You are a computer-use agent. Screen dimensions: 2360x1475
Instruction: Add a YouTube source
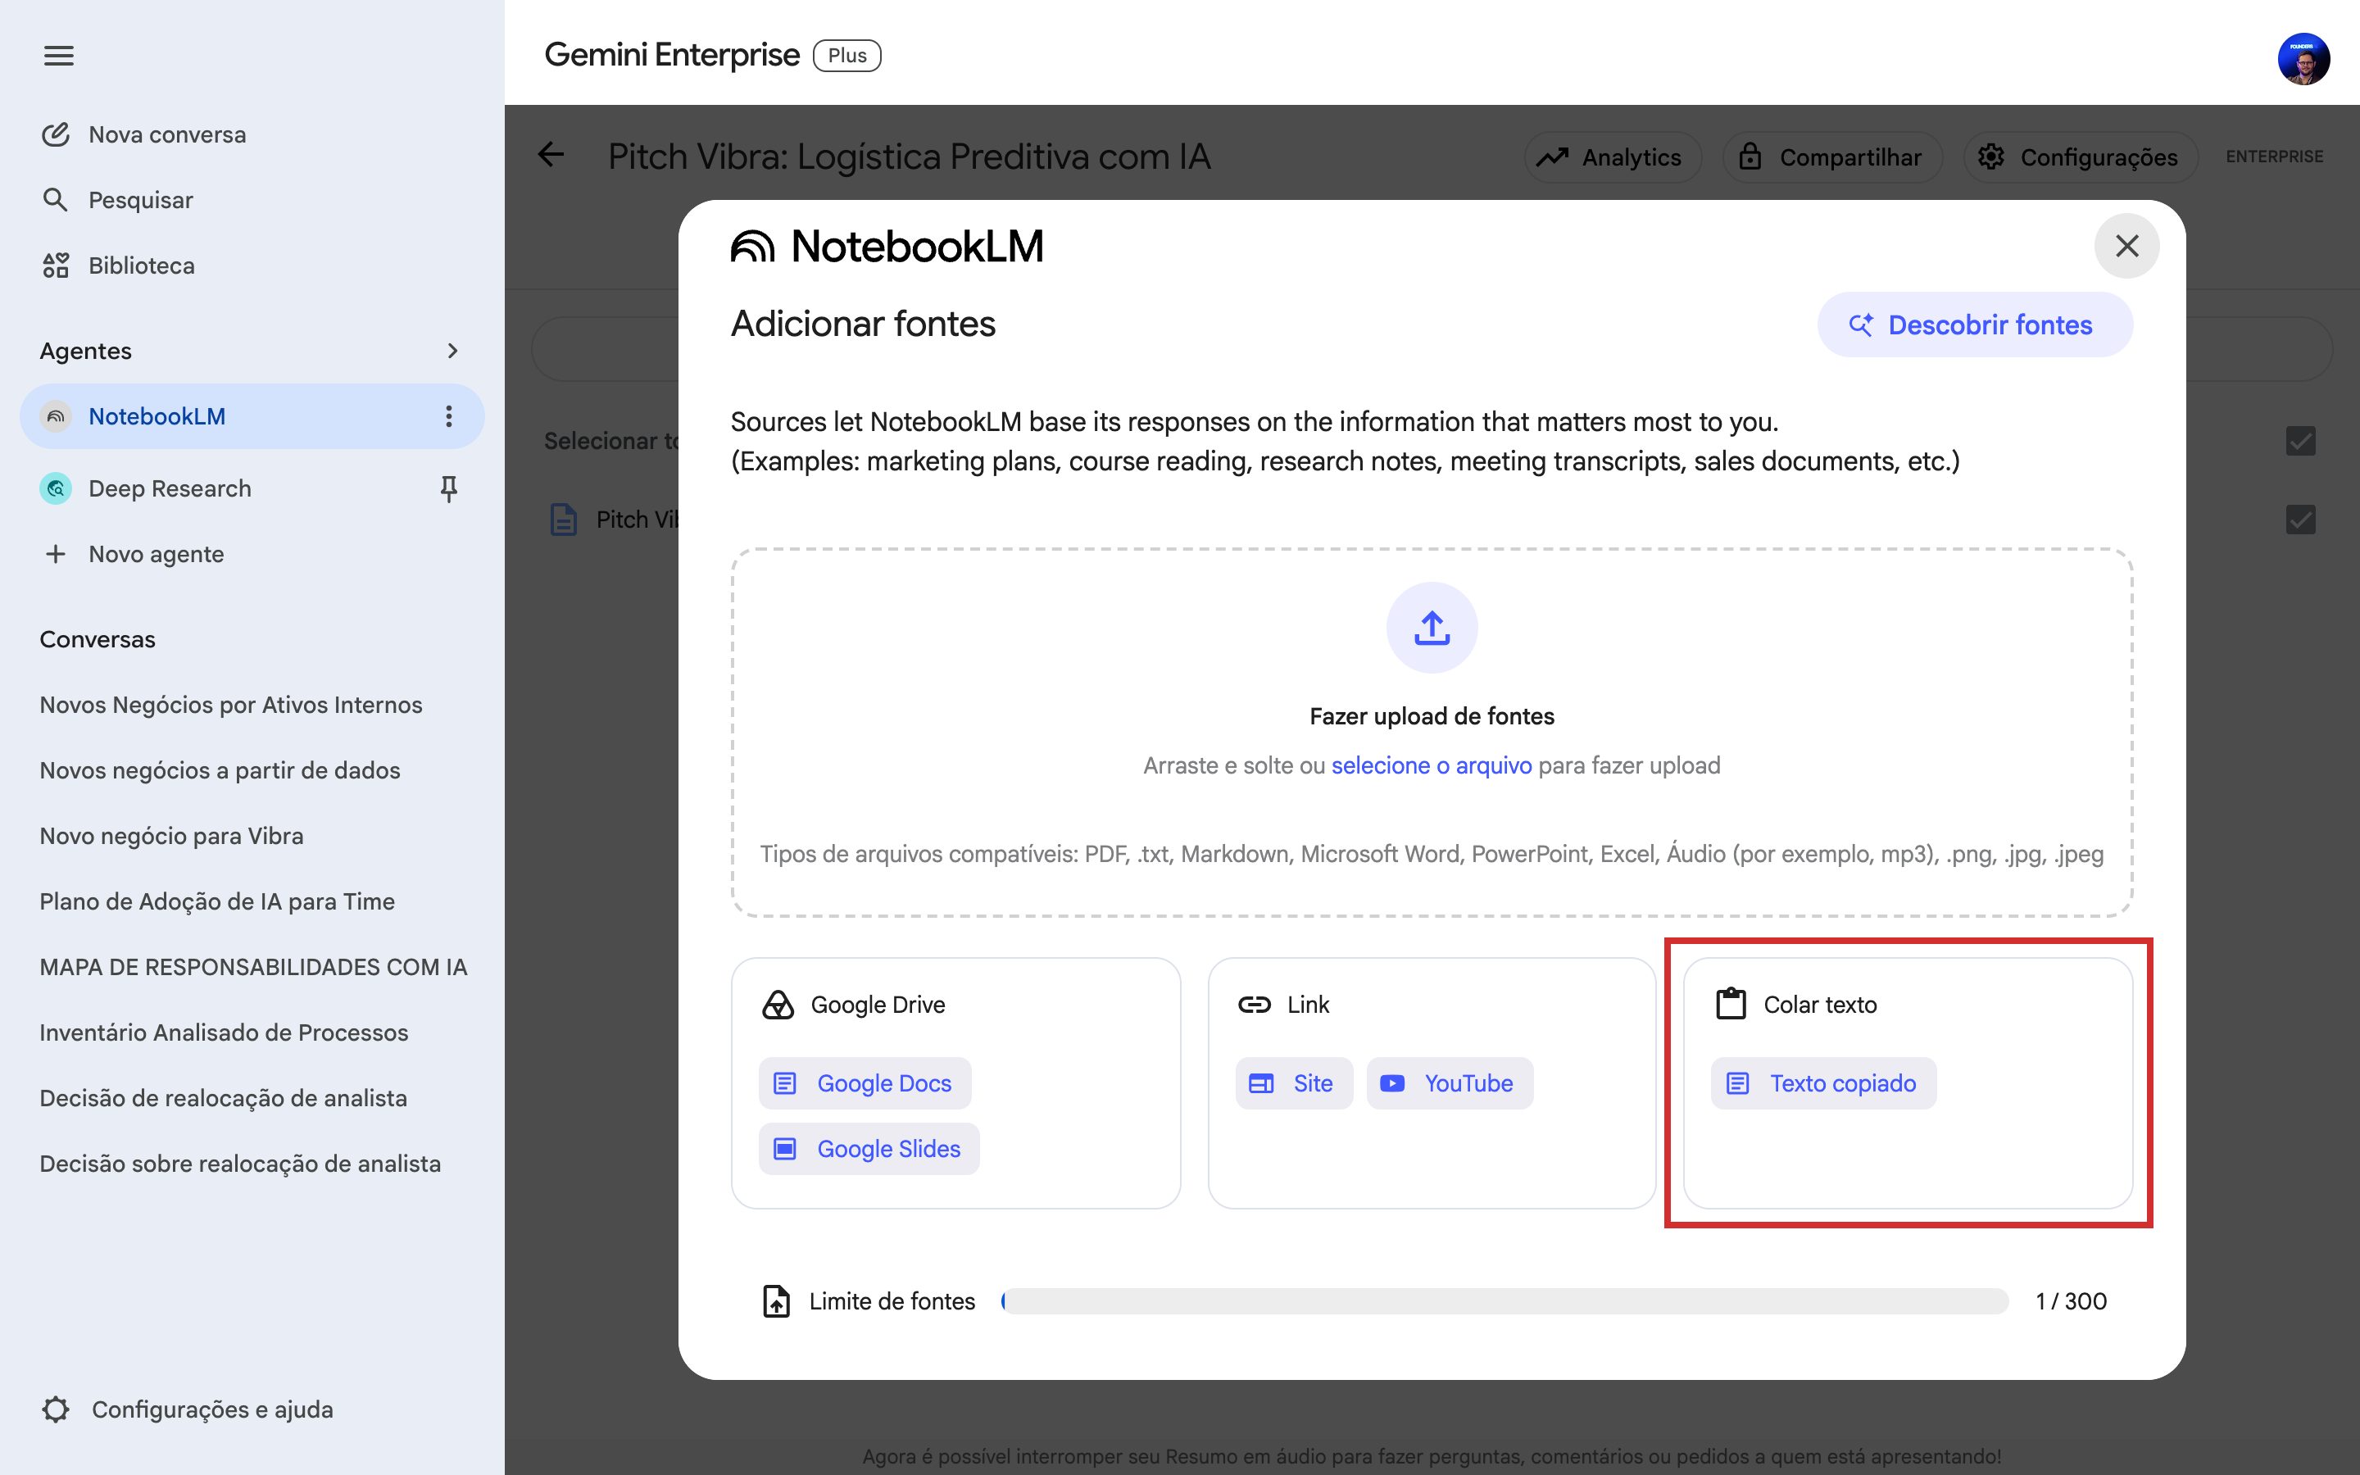pos(1449,1082)
